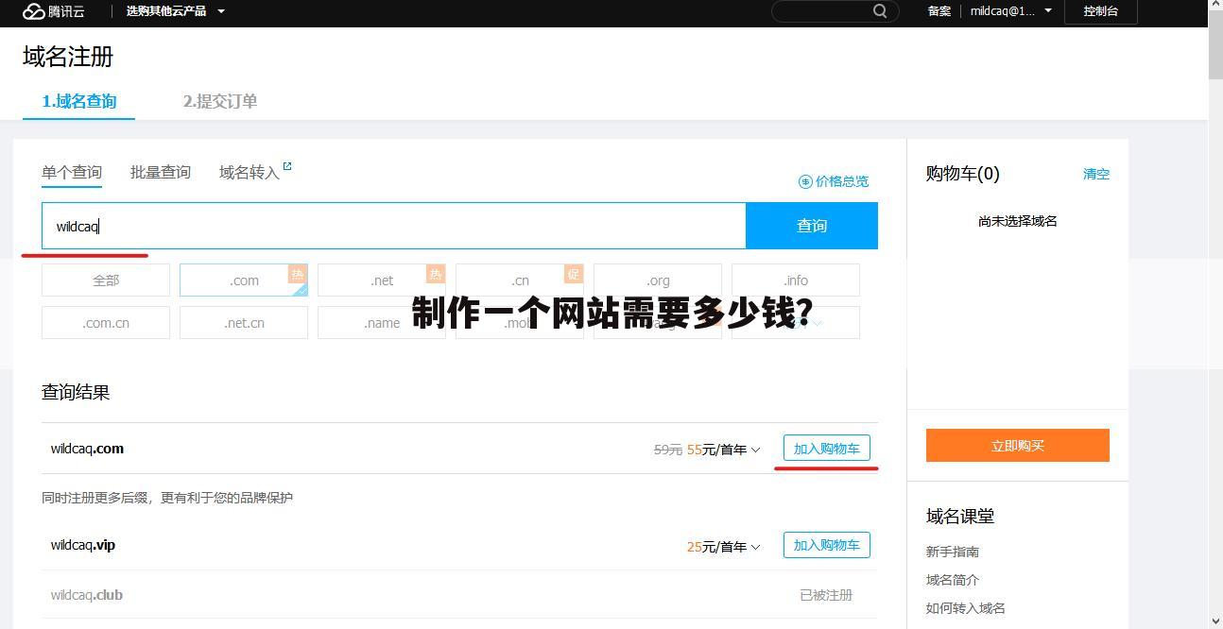The height and width of the screenshot is (629, 1223).
Task: Click the scrollbar up arrow icon
Action: [1216, 6]
